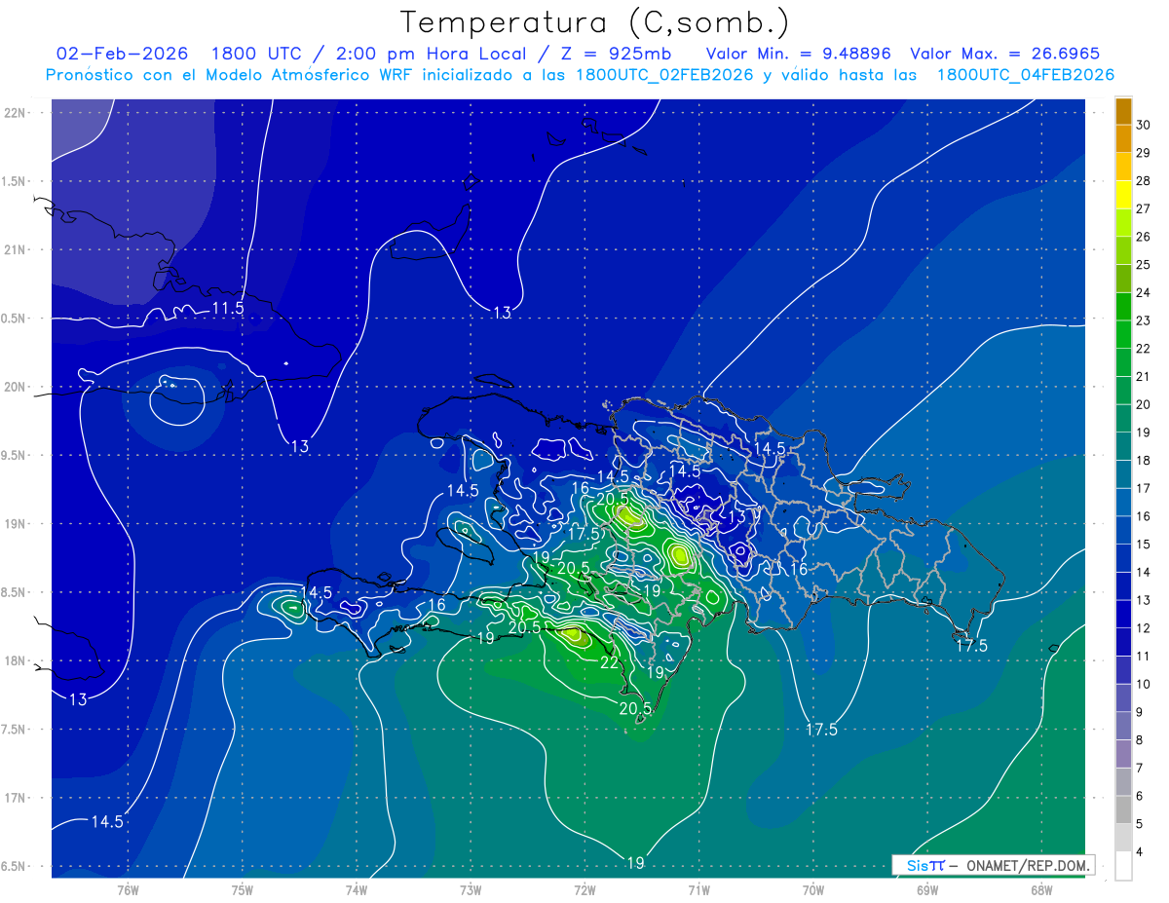1169x903 pixels.
Task: Click the 76W longitude axis label
Action: [x=128, y=890]
